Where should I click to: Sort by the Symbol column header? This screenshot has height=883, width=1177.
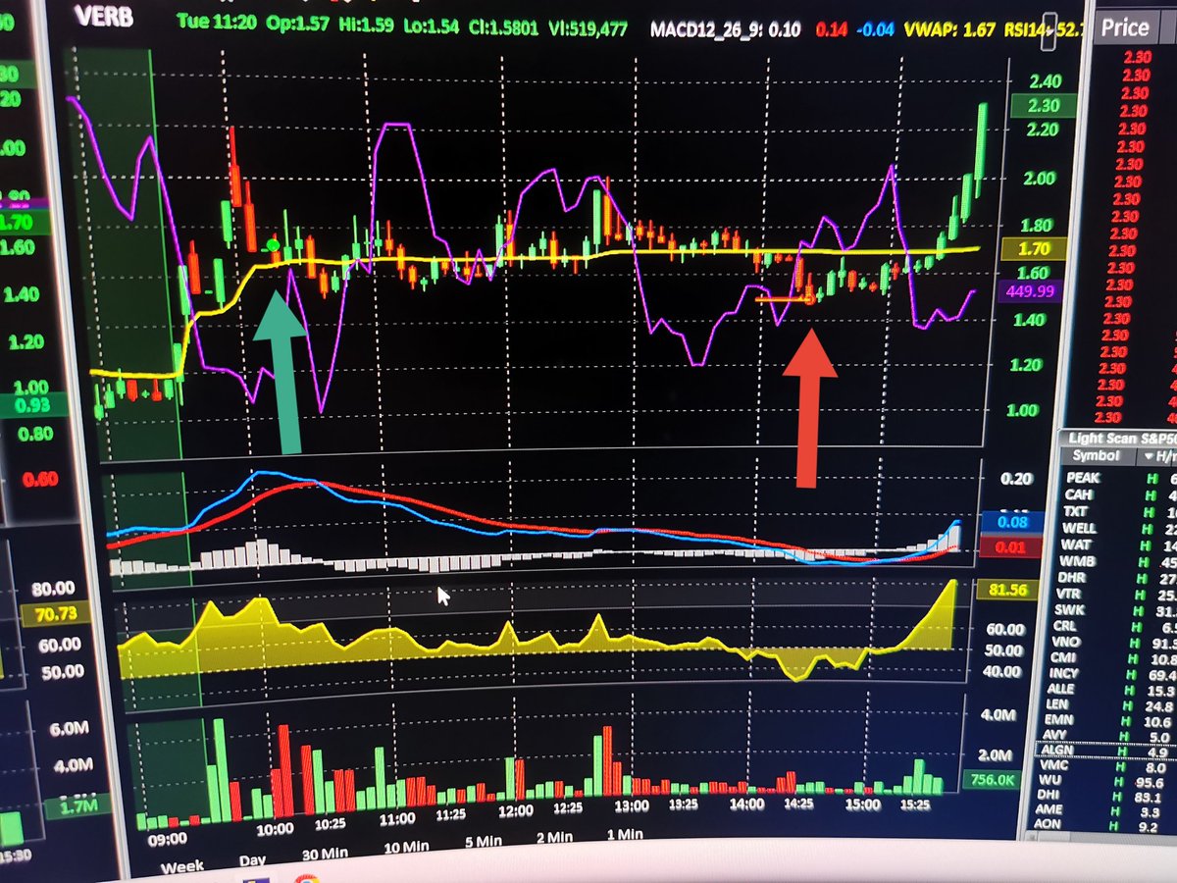point(1096,456)
